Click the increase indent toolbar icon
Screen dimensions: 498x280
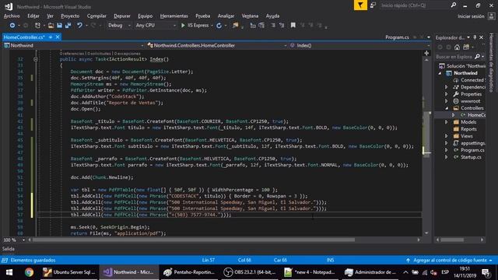(x=282, y=26)
